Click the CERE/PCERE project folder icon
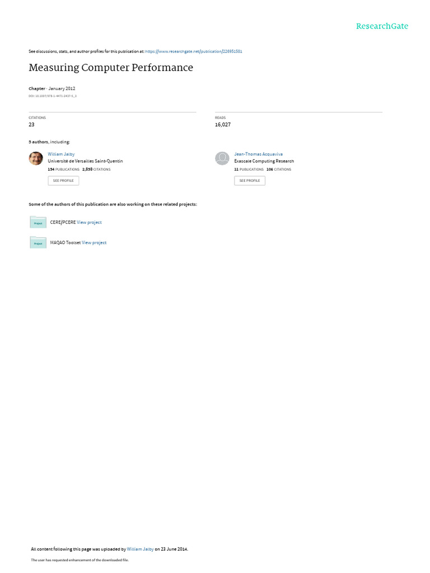Screen dimensions: 430x573 tap(38, 222)
